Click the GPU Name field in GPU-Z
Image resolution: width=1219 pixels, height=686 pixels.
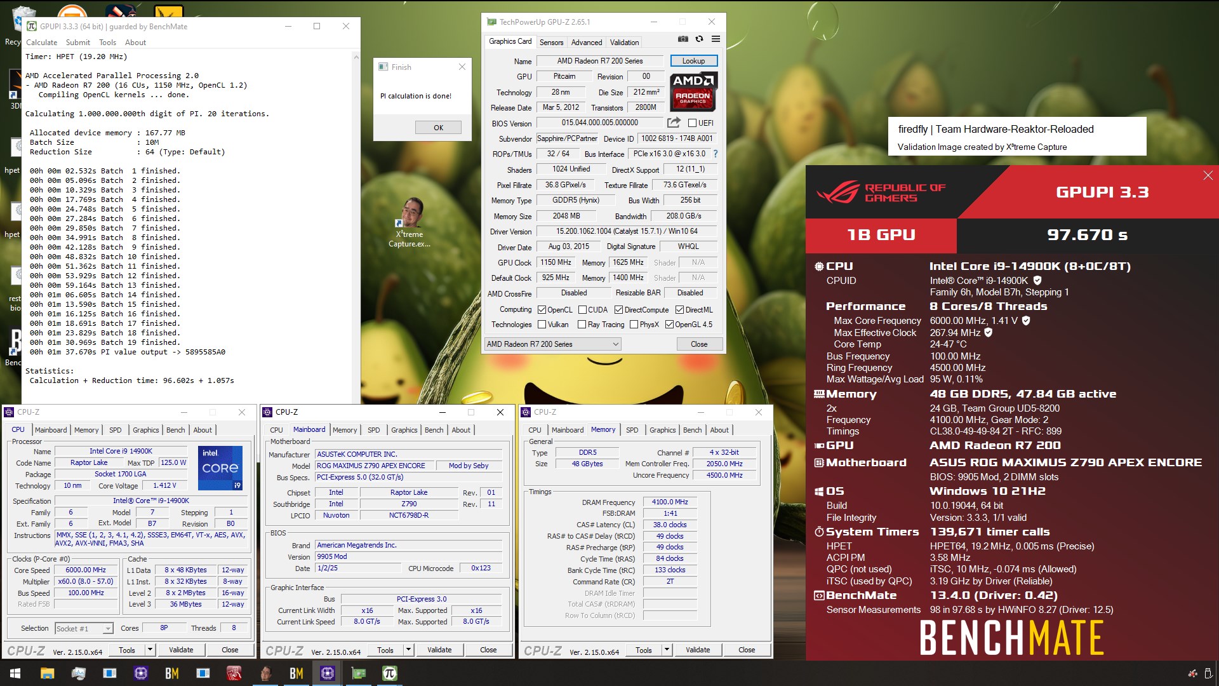[x=600, y=61]
